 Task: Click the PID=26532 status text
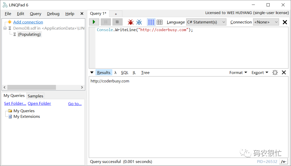click(267, 161)
